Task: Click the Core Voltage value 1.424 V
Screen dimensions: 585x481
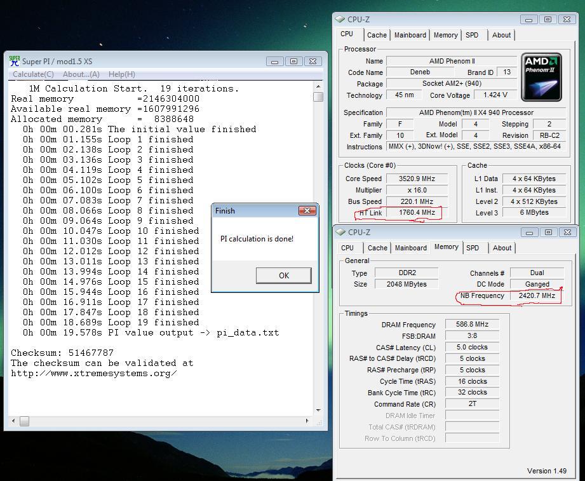Action: pos(495,95)
